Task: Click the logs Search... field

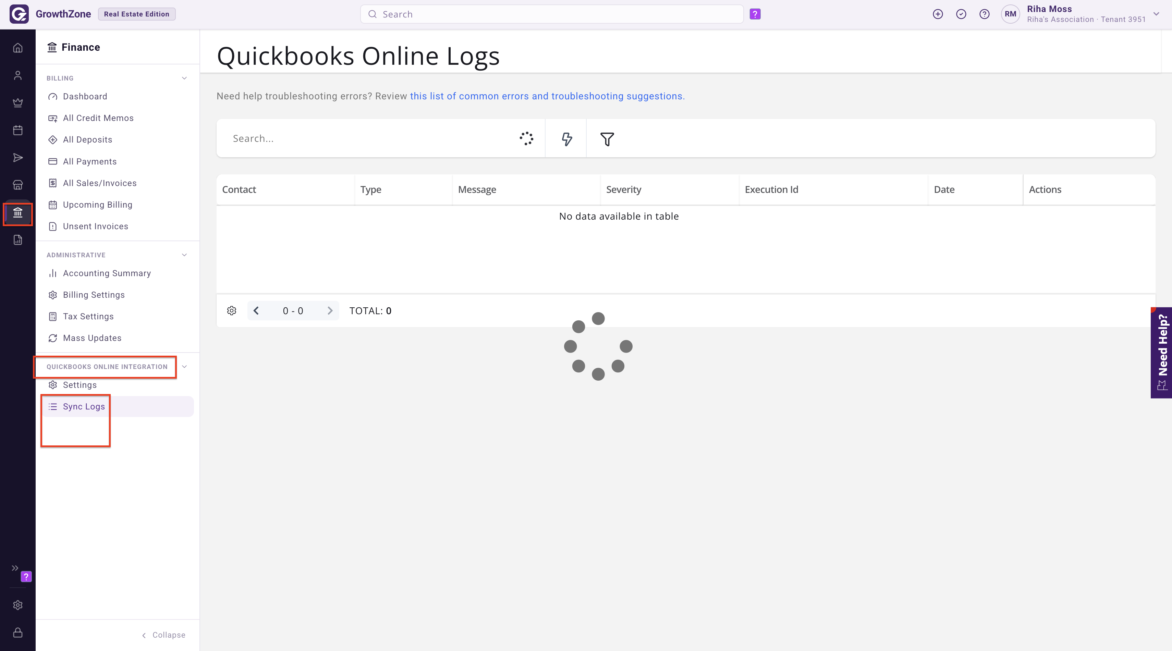Action: click(x=373, y=138)
